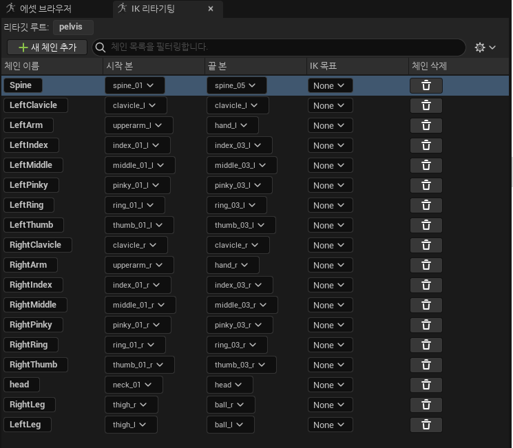
Task: Delete the LeftMiddle chain
Action: [x=426, y=165]
